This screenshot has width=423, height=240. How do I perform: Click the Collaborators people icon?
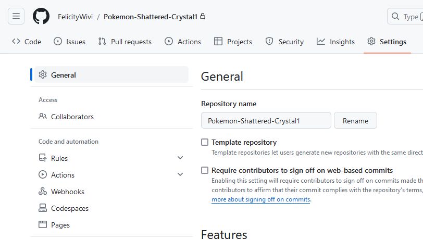[43, 117]
